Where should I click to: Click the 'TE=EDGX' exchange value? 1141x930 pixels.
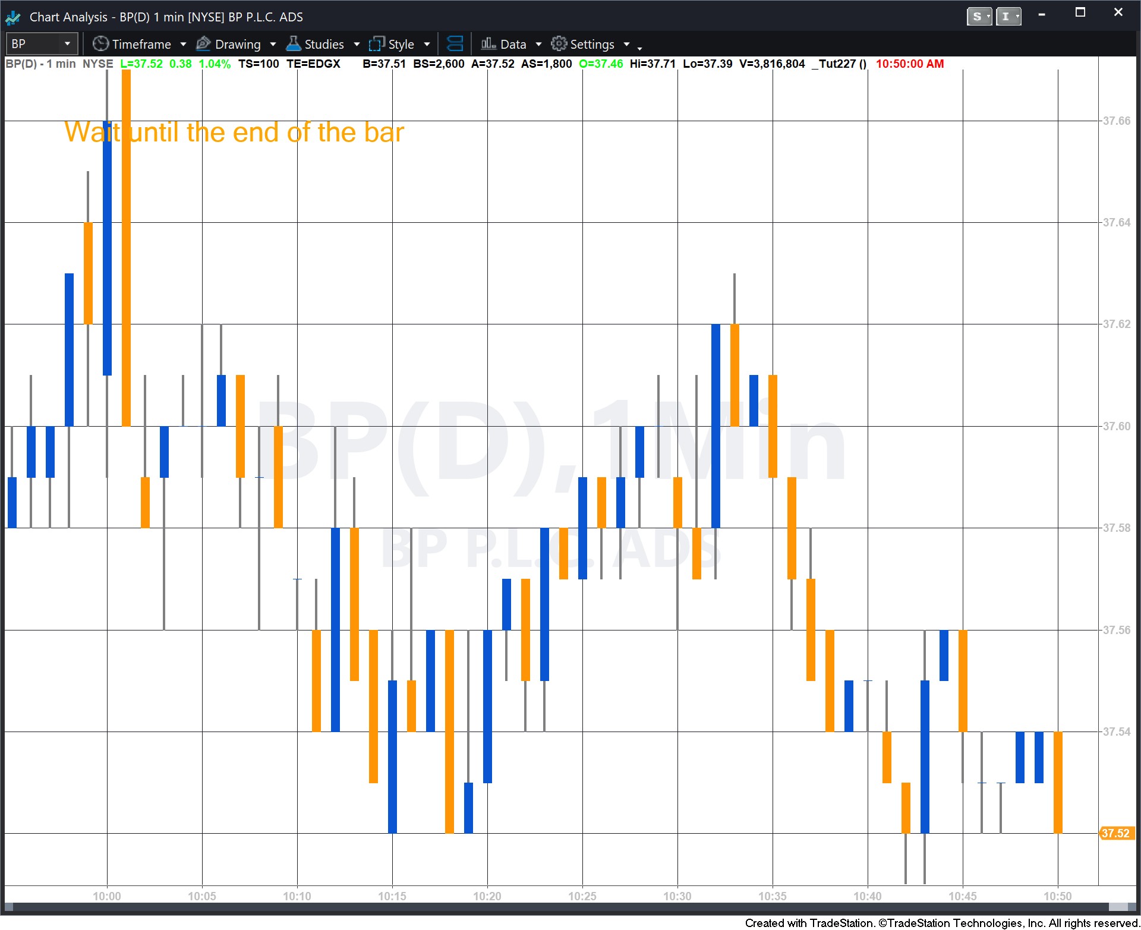[314, 64]
